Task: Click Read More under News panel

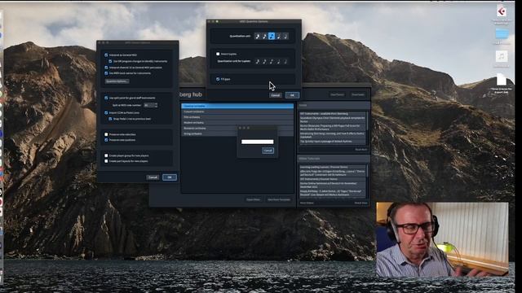Action: (361, 150)
